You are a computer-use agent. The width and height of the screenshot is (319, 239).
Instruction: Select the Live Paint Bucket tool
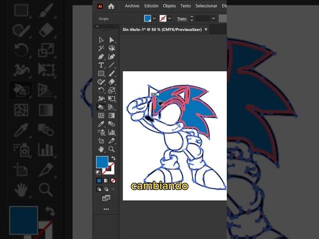[x=101, y=107]
